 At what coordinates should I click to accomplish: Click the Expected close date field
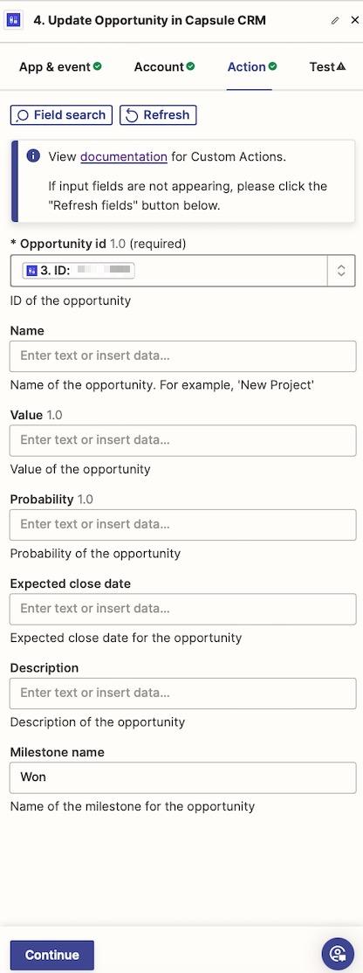(x=182, y=609)
